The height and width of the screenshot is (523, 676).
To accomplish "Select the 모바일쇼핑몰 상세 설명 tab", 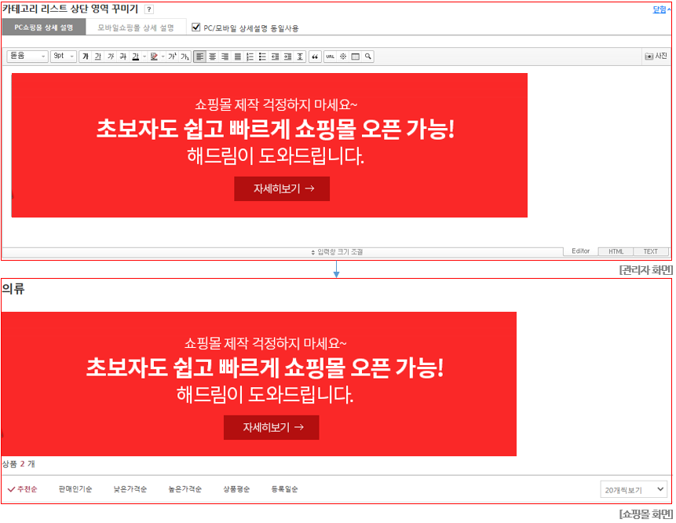I will (x=136, y=27).
